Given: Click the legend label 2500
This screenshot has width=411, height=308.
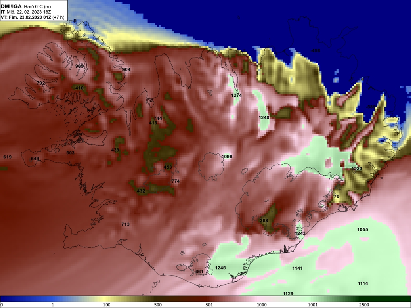Looking at the screenshot, I should tap(364, 305).
